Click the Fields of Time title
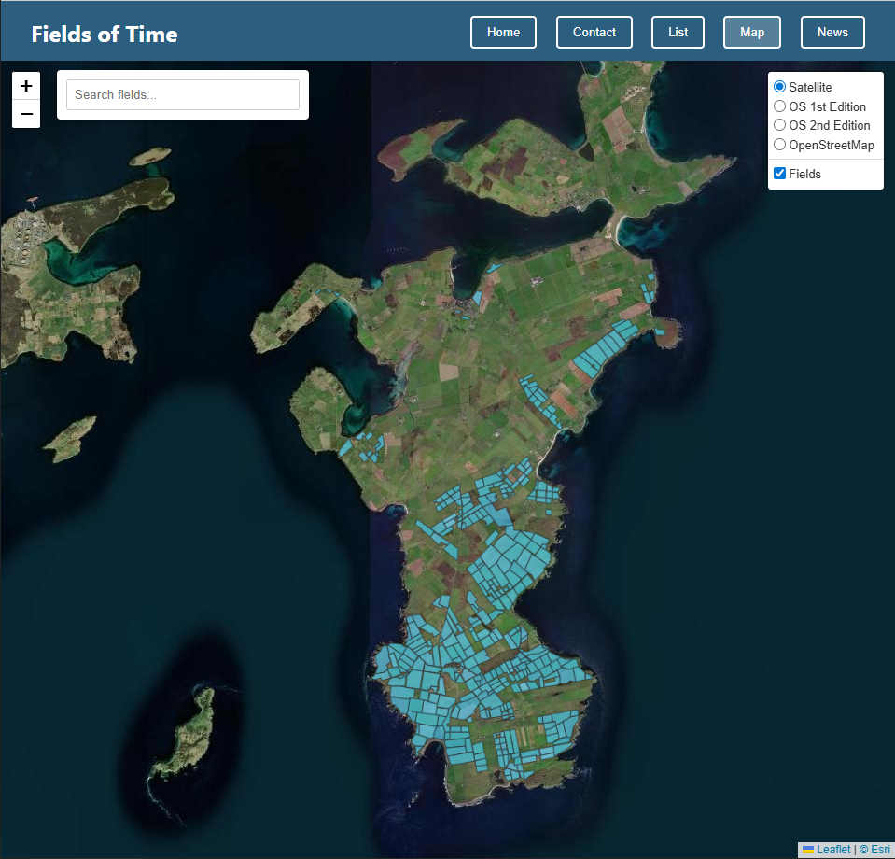 [x=105, y=35]
